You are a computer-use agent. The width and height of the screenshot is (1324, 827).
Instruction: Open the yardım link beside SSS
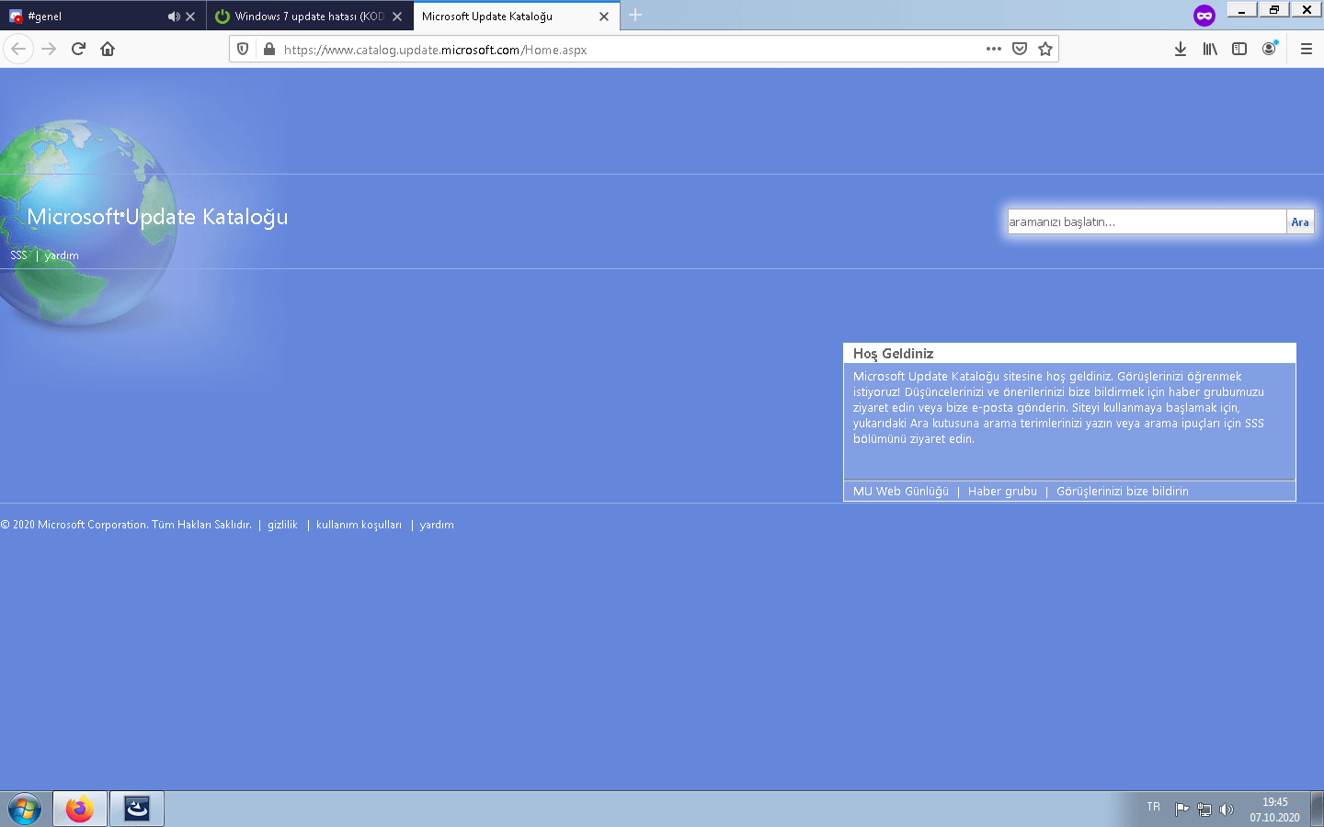(x=62, y=255)
